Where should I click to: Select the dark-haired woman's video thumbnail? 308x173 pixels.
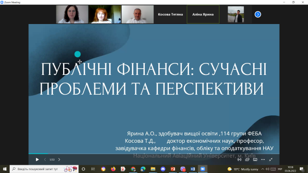coord(72,14)
